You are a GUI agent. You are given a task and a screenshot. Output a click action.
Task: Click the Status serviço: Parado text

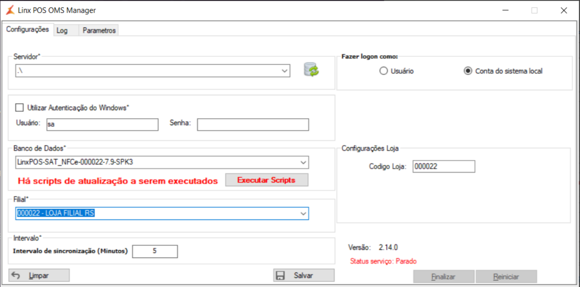coord(383,261)
